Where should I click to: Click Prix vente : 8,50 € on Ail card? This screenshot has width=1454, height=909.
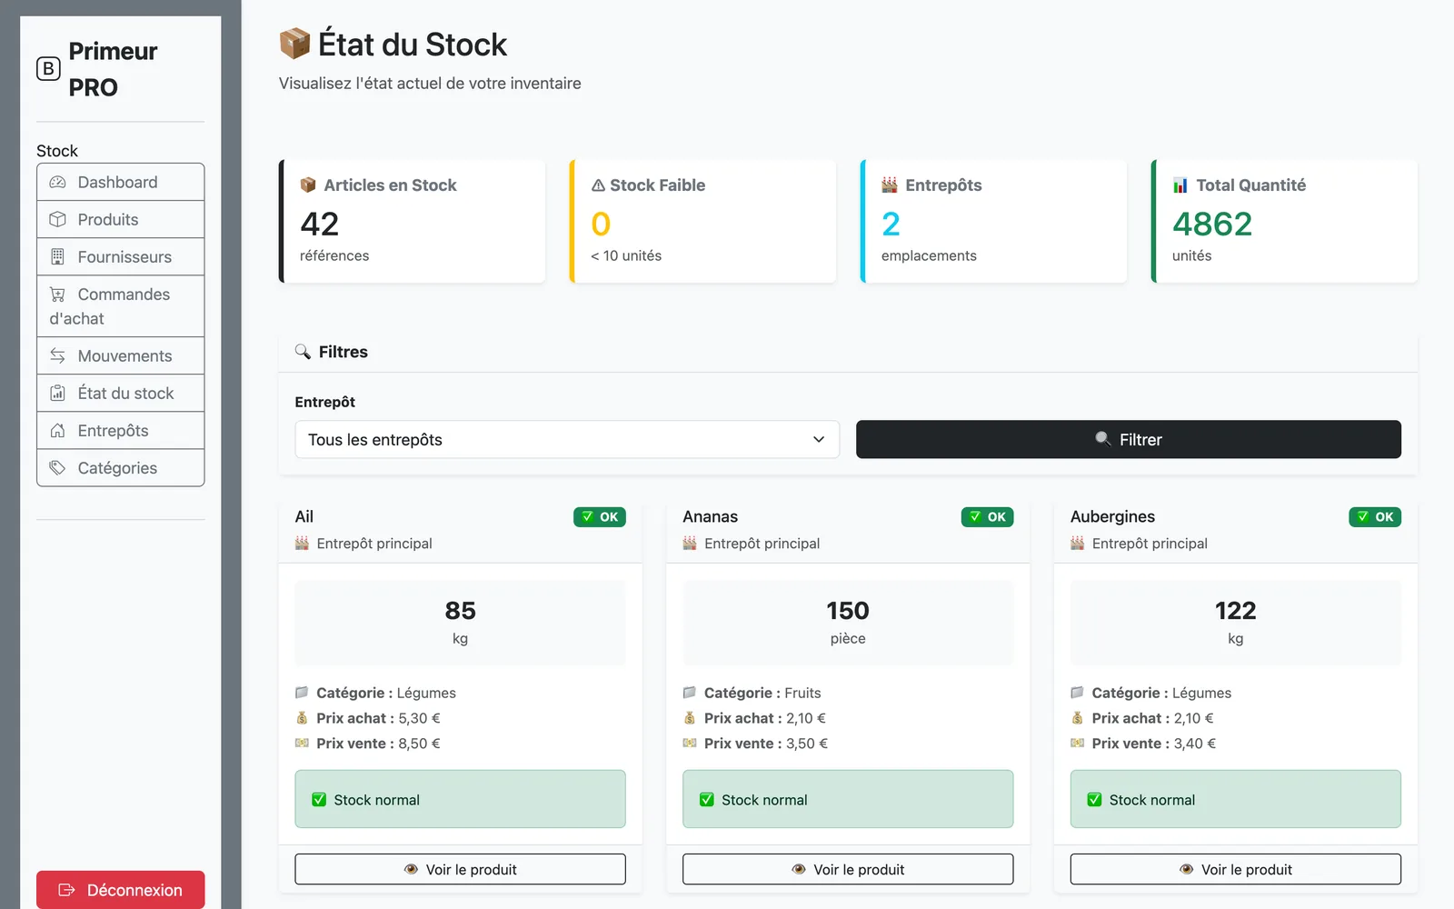(x=378, y=744)
